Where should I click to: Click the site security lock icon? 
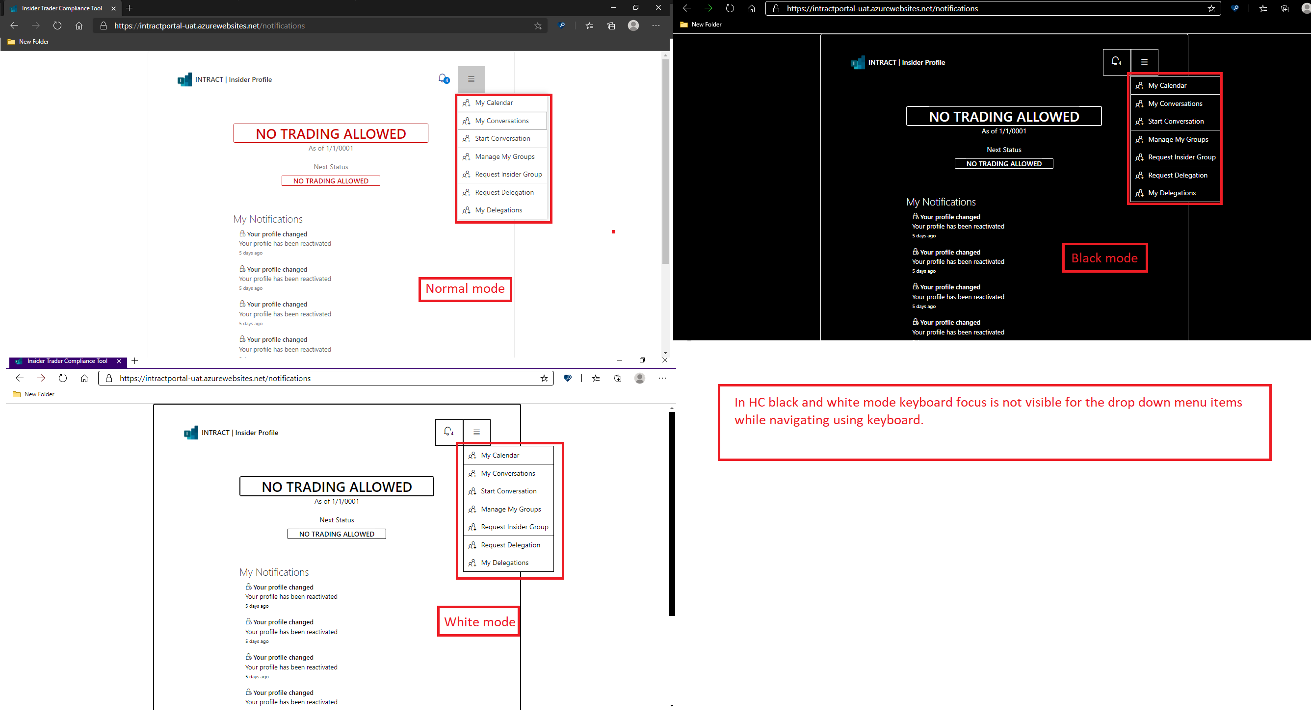(104, 26)
